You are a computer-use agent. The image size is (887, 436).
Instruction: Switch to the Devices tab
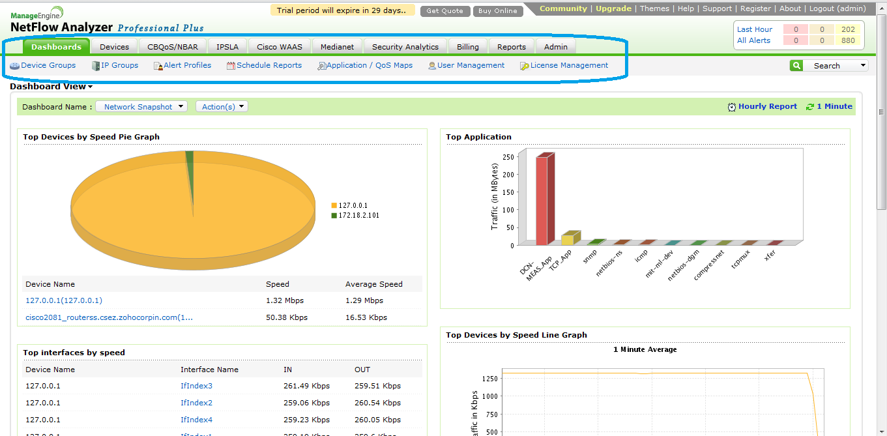(114, 47)
